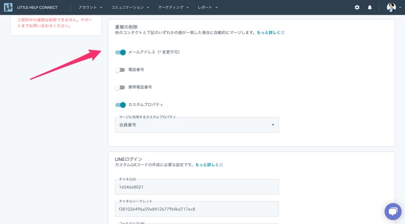405x224 pixels.
Task: Click the 電話番号 label text
Action: [x=136, y=70]
